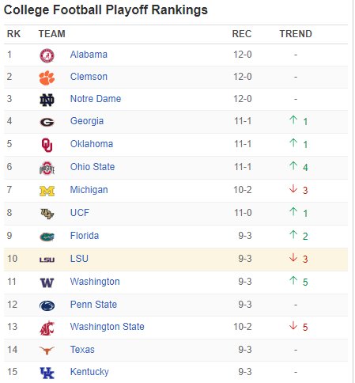Click the TREND column header

coord(296,34)
